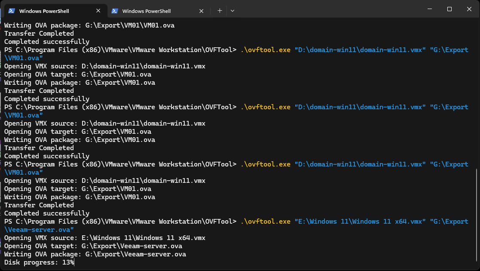Click 'Opening VMX source: E:\Windows 11' line
Image resolution: width=480 pixels, height=271 pixels.
tap(105, 238)
